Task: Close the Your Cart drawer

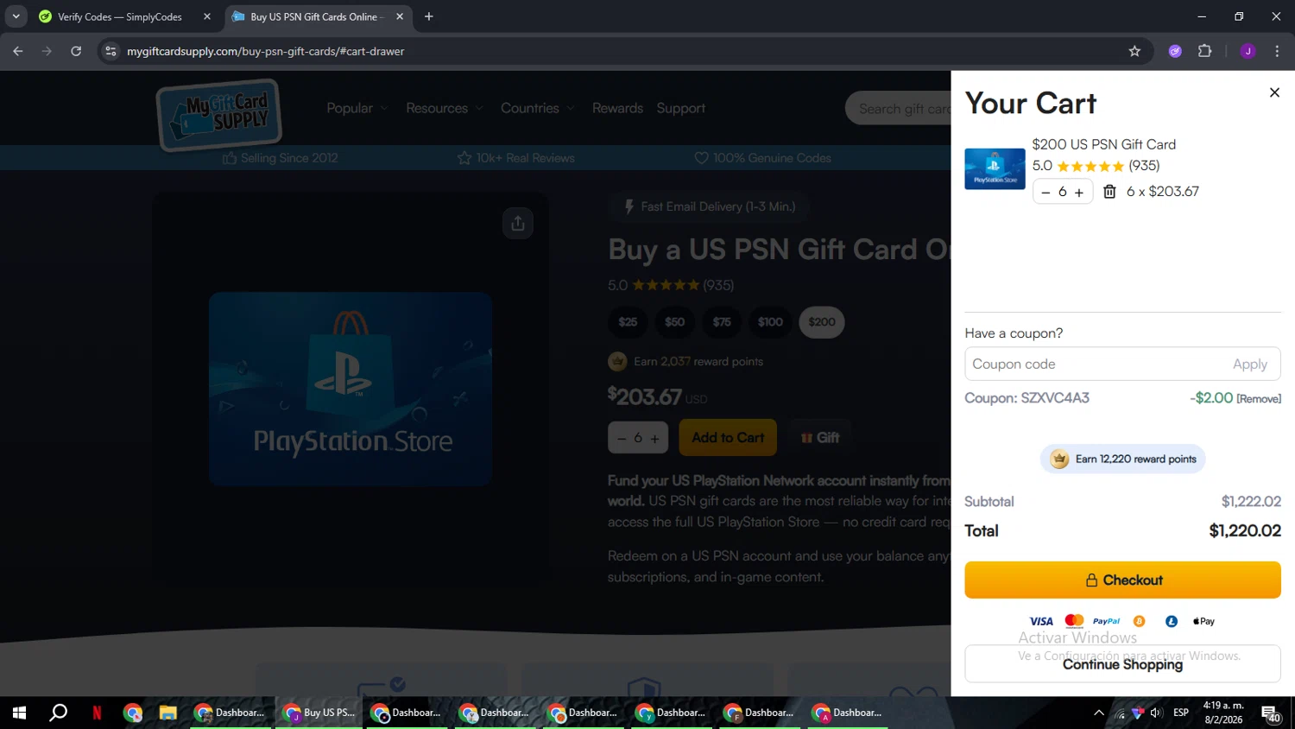Action: click(x=1274, y=92)
